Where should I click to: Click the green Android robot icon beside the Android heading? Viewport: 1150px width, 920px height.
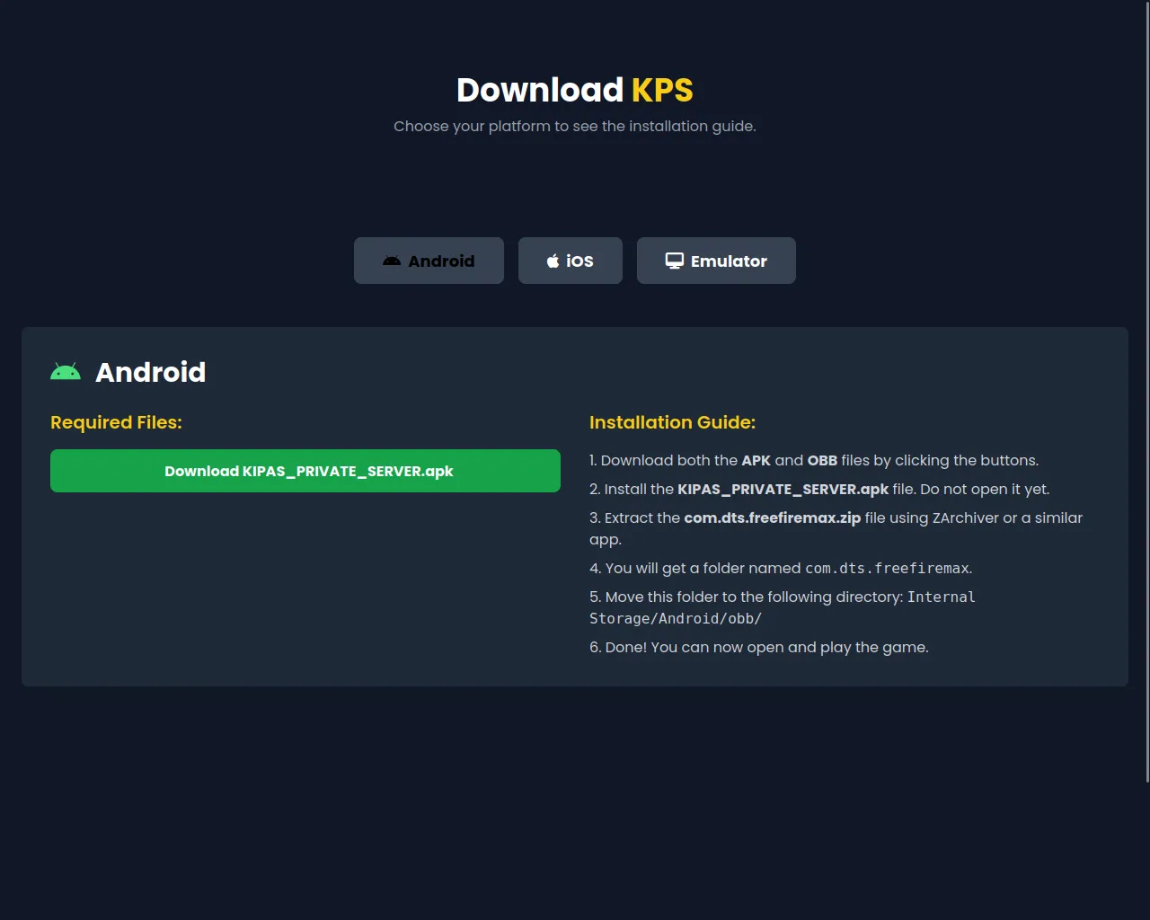click(66, 372)
